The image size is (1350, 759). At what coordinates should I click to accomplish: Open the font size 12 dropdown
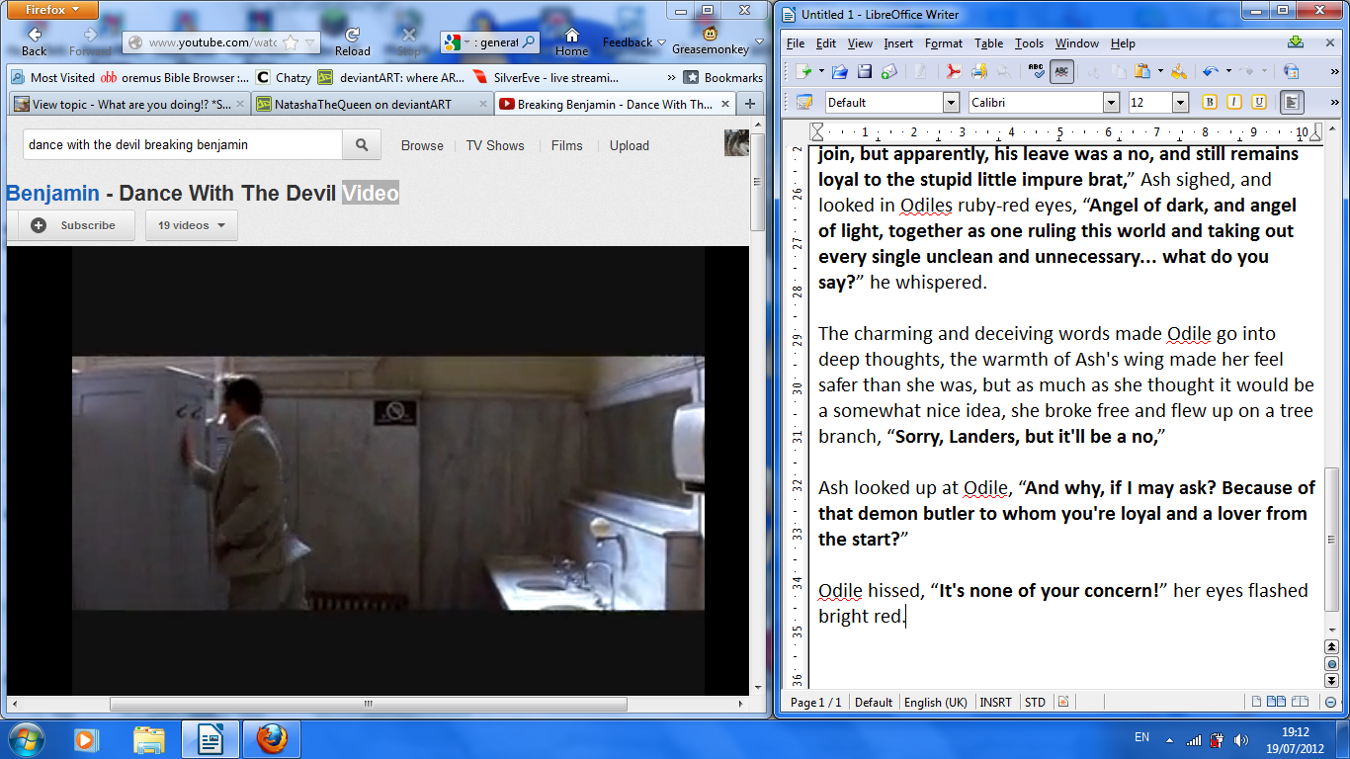[x=1180, y=102]
